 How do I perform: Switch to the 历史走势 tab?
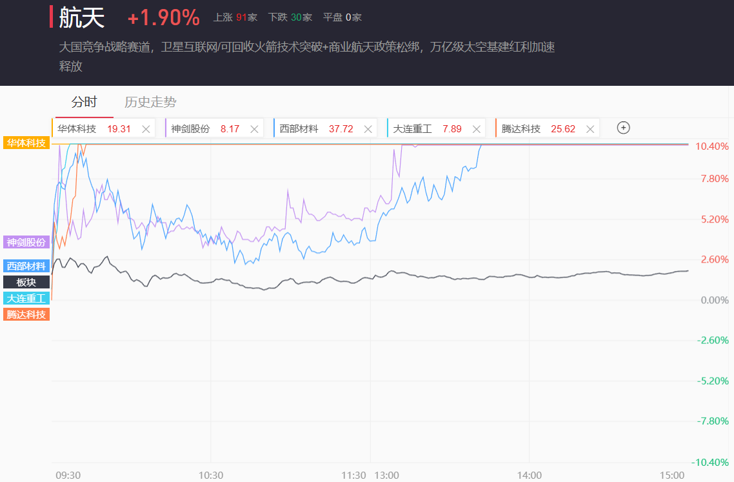[150, 102]
